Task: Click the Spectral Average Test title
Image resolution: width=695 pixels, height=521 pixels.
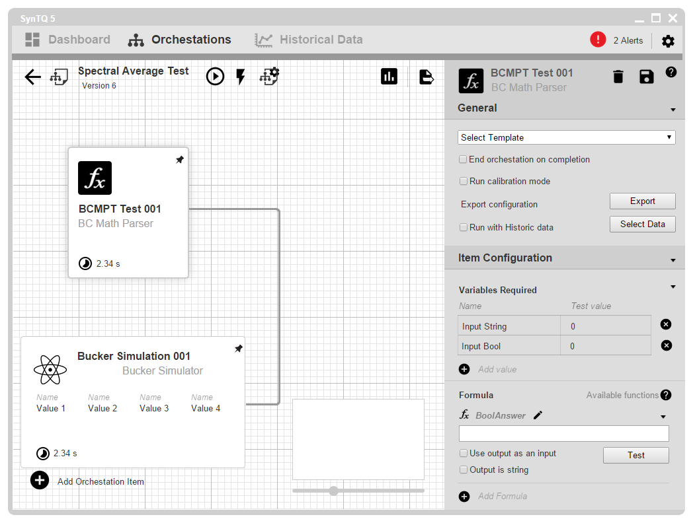Action: (x=134, y=71)
